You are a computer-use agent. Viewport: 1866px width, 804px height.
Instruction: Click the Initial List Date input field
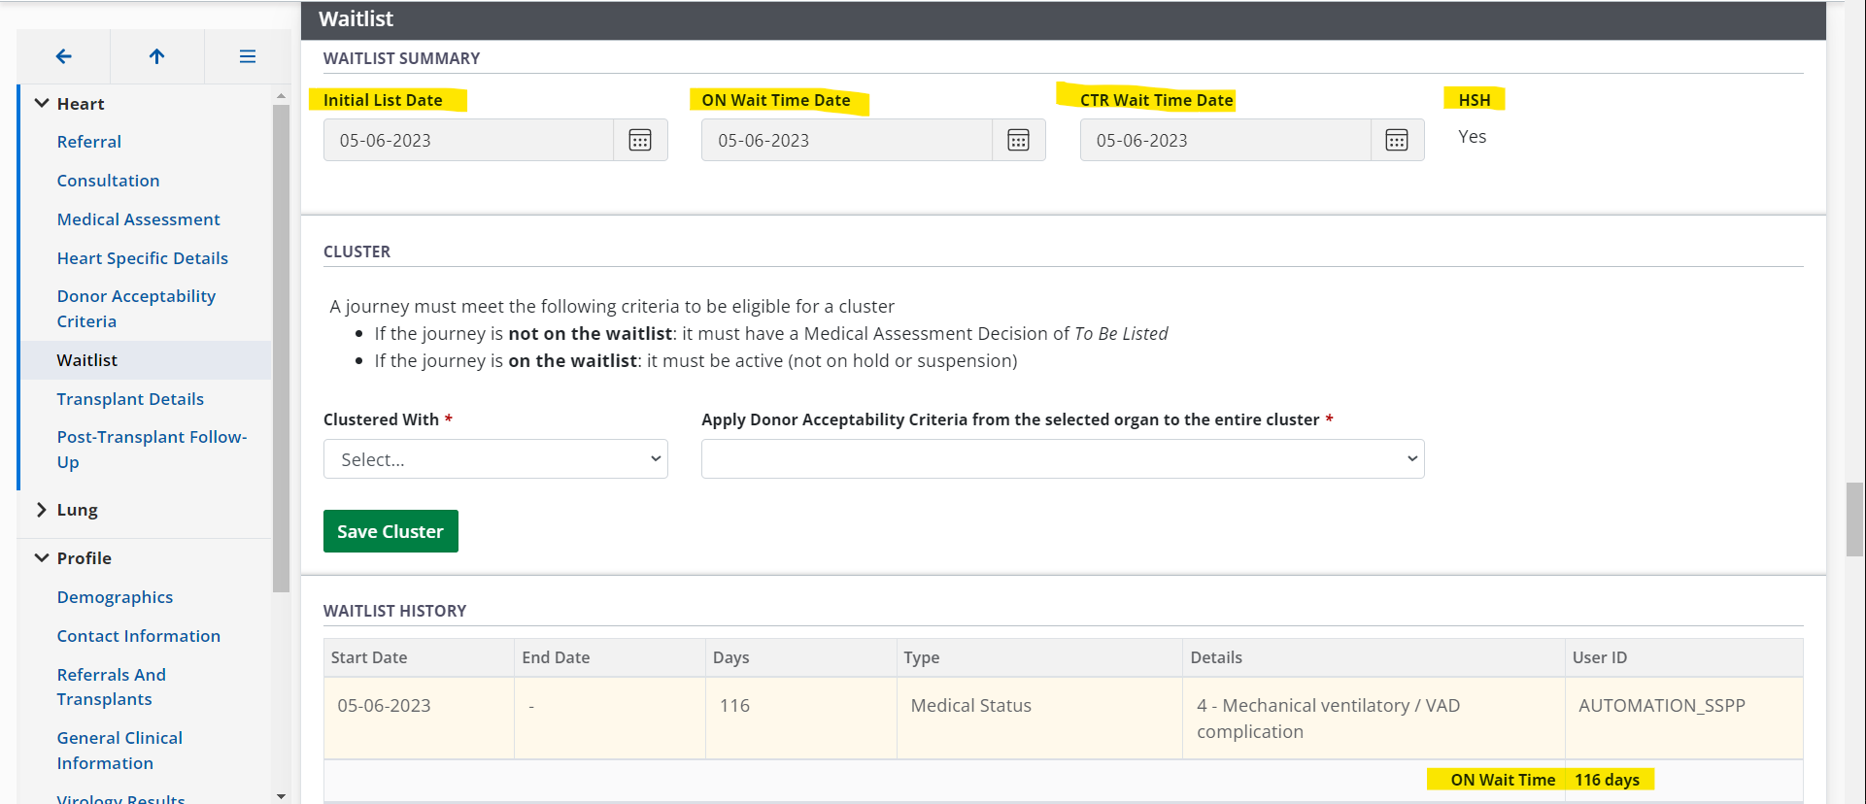(x=468, y=140)
